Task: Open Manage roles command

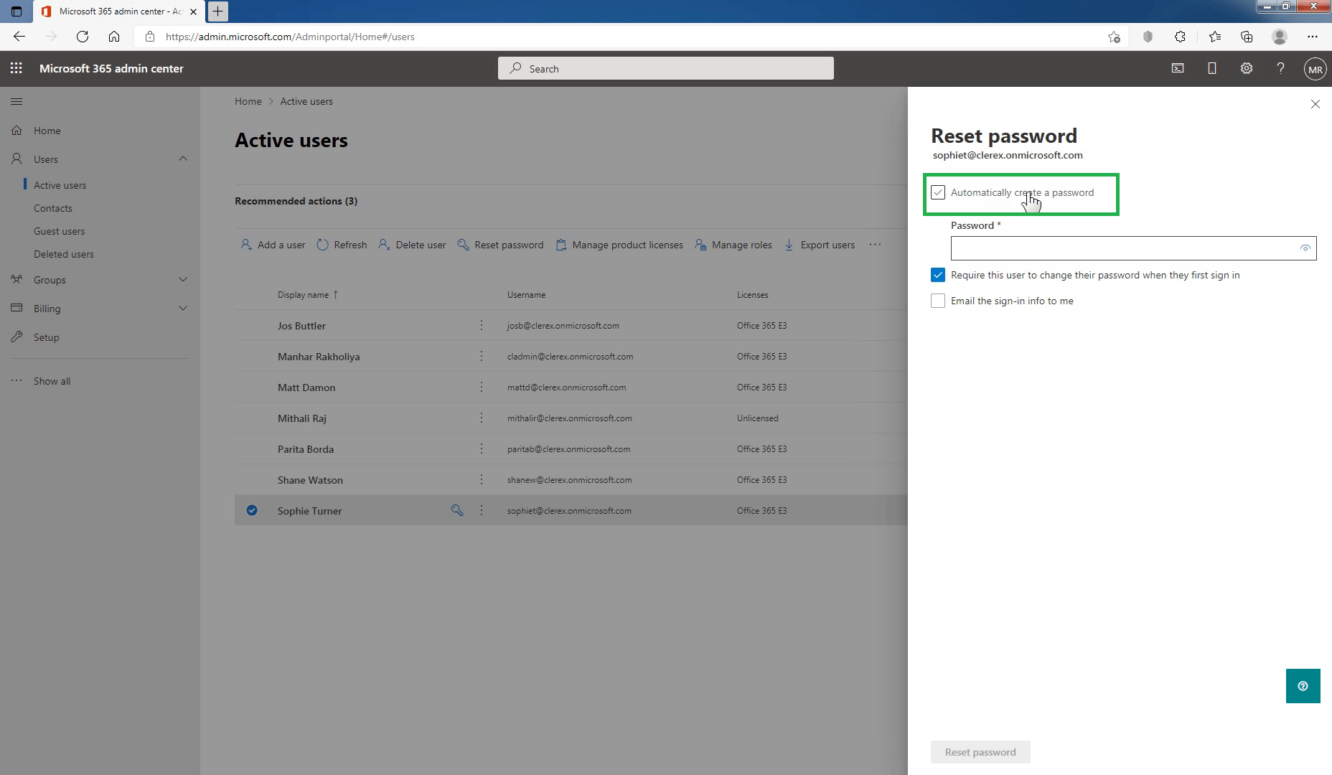Action: tap(733, 245)
